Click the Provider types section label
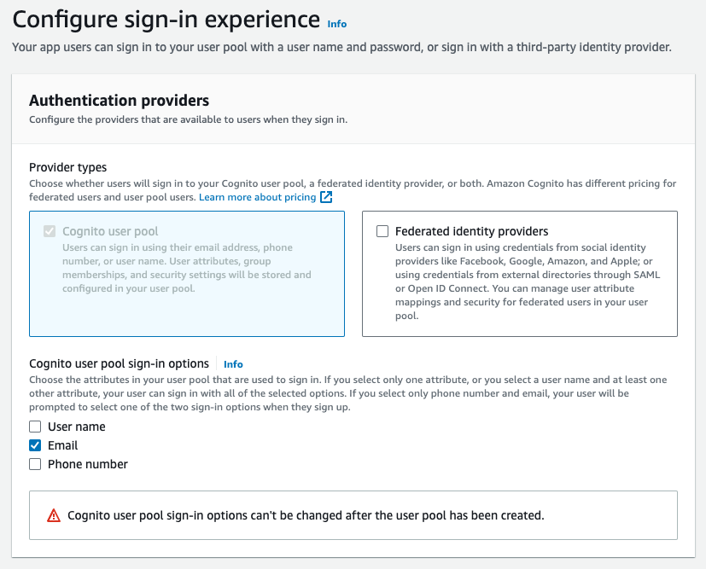706x569 pixels. 68,167
